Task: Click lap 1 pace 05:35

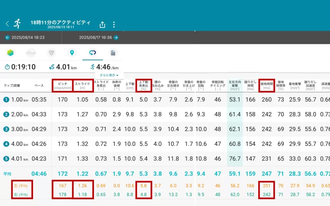Action: pos(39,100)
